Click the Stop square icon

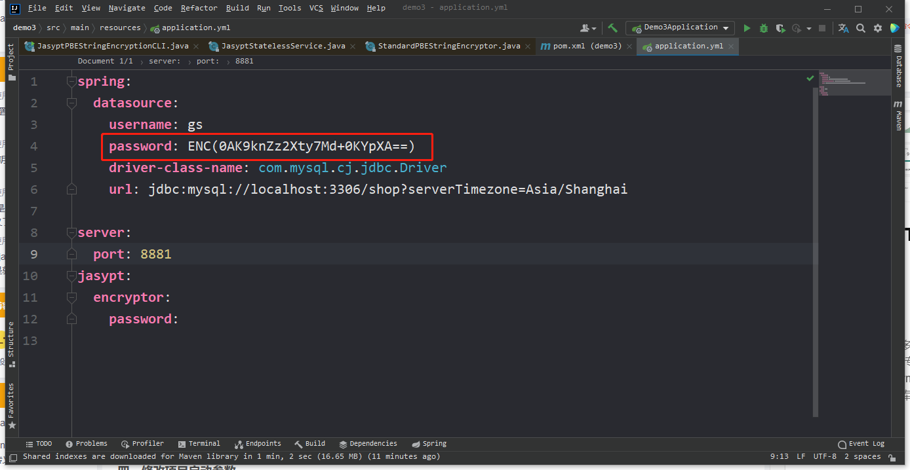tap(822, 28)
